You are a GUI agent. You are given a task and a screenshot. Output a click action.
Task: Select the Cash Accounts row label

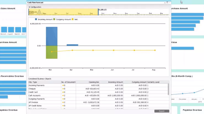click(35, 95)
